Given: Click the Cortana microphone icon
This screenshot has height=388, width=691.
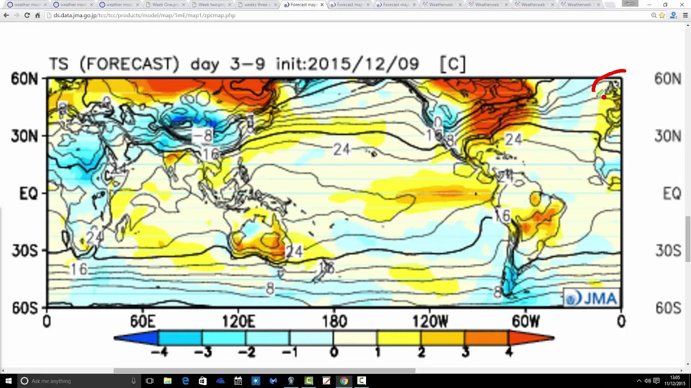Looking at the screenshot, I should point(133,381).
